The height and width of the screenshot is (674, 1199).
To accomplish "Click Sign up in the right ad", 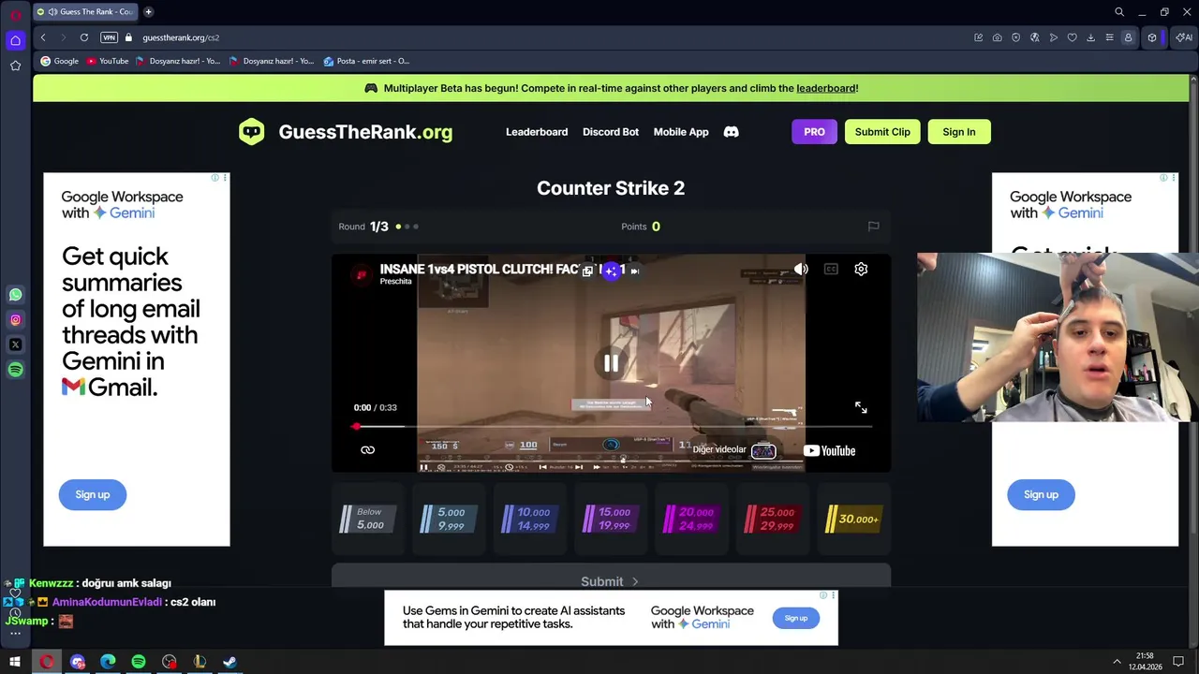I will coord(1041,494).
